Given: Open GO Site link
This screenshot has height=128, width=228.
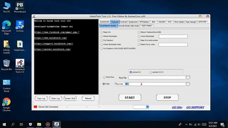Looking at the screenshot, I should click(177, 107).
